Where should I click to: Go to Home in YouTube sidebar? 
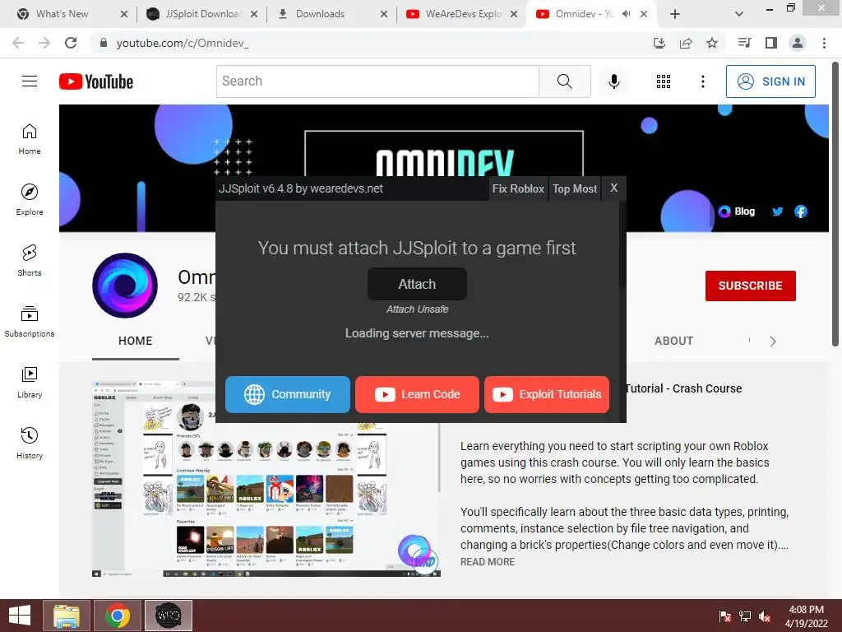(30, 139)
